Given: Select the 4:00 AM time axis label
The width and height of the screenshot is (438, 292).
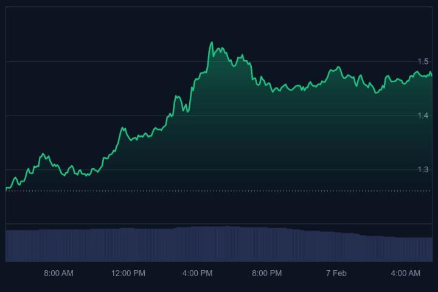Looking at the screenshot, I should [405, 274].
